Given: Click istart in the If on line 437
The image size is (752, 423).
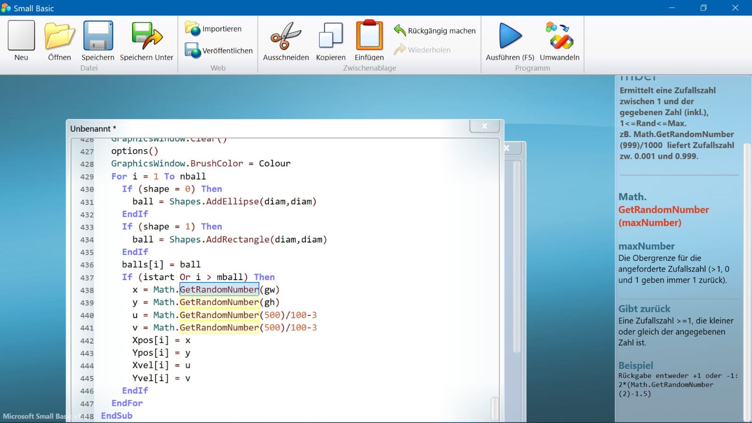Looking at the screenshot, I should pos(158,277).
